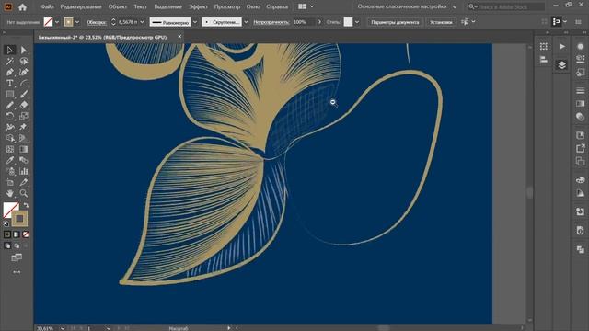Viewport: 589px width, 331px height.
Task: Activate the Type tool
Action: (x=10, y=83)
